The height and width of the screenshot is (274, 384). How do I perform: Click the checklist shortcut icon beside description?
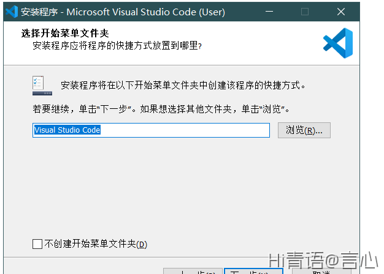42,85
